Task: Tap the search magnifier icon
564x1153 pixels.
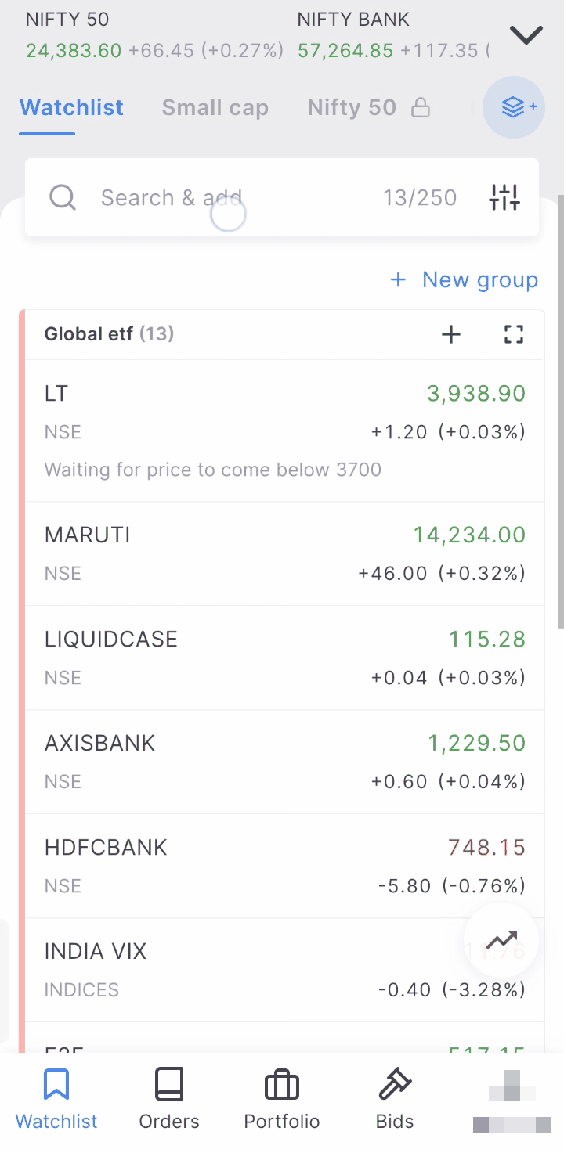Action: click(63, 197)
